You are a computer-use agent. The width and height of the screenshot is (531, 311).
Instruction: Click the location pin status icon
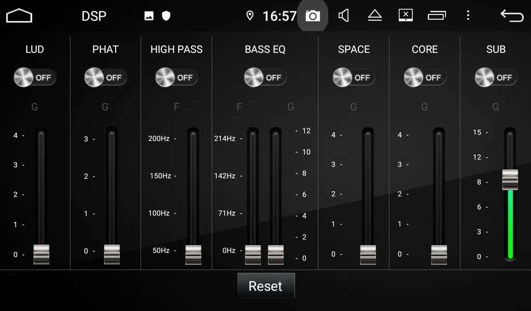[x=250, y=16]
